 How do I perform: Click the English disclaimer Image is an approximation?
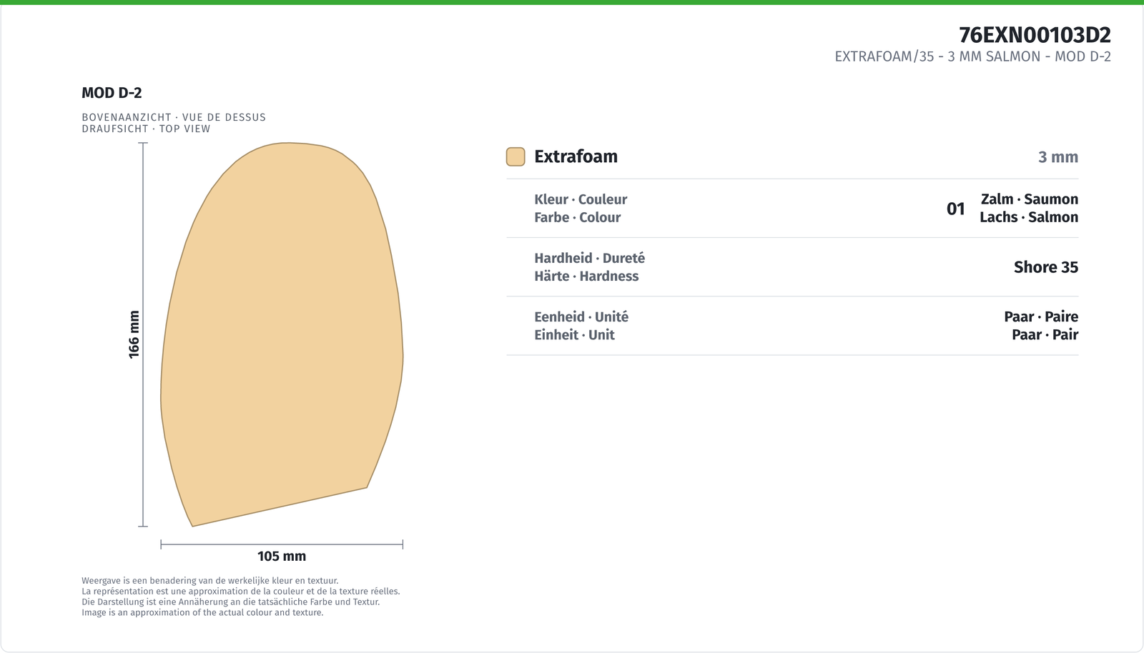click(x=202, y=612)
